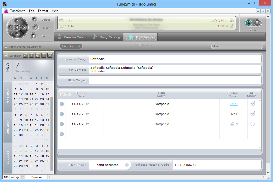273x182 pixels.
Task: Add a new task row with the plus icon
Action: pyautogui.click(x=62, y=134)
